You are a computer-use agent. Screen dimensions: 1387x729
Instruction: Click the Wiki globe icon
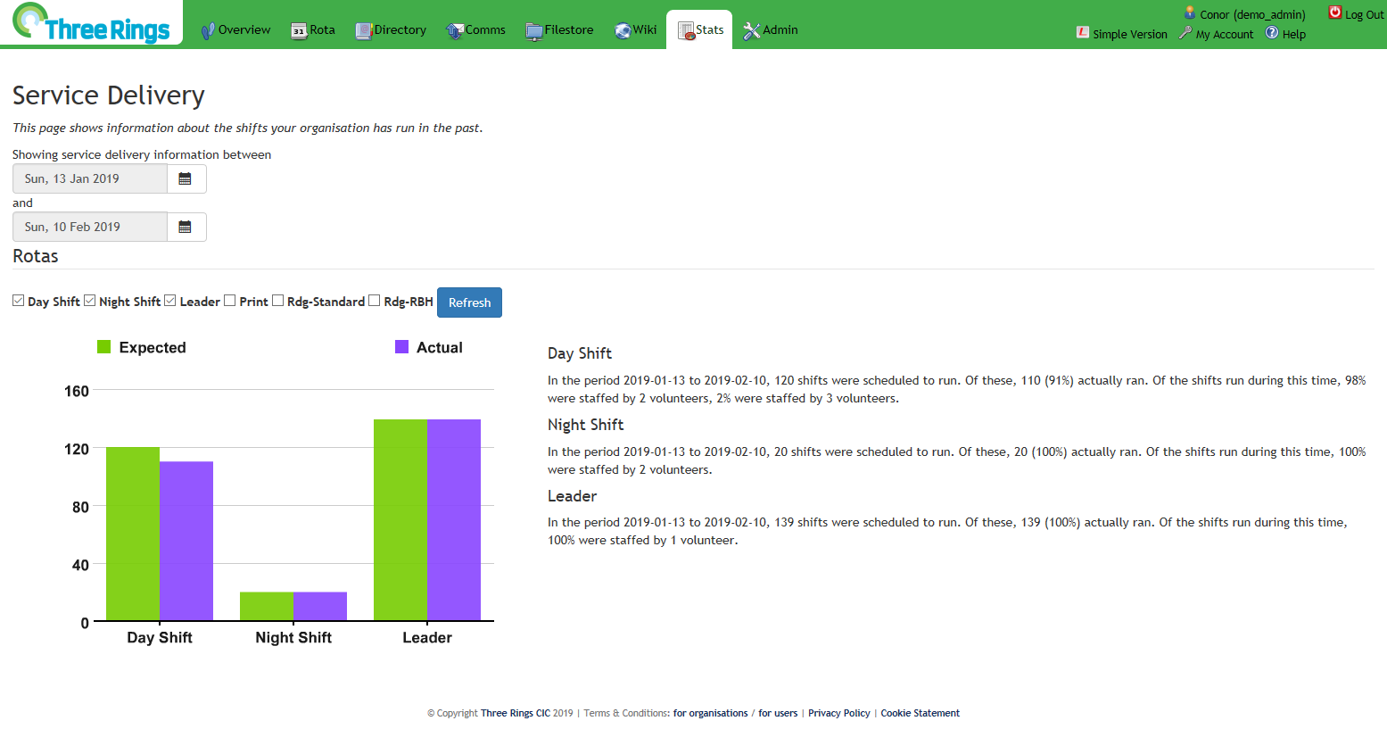point(623,31)
